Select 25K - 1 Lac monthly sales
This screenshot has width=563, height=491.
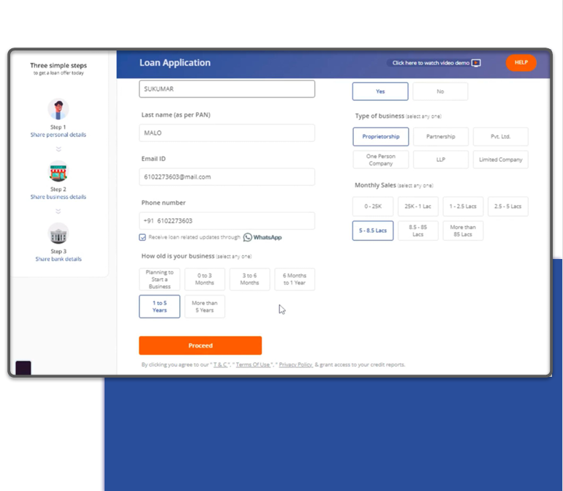pos(417,206)
